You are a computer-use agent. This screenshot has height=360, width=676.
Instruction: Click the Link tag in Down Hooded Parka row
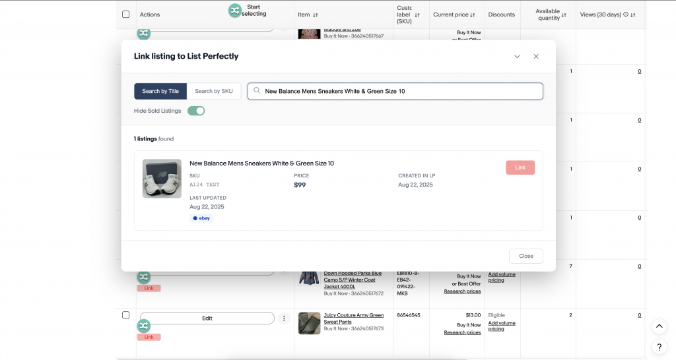pyautogui.click(x=149, y=288)
